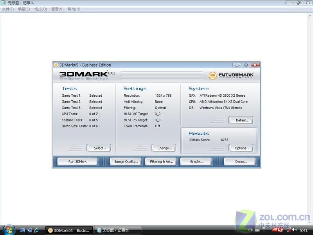Click HLSL VS Target value 3_0
Screen dimensions: 313x235
click(x=158, y=114)
